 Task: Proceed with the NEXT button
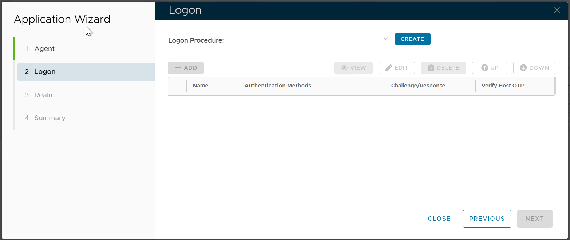pos(534,219)
